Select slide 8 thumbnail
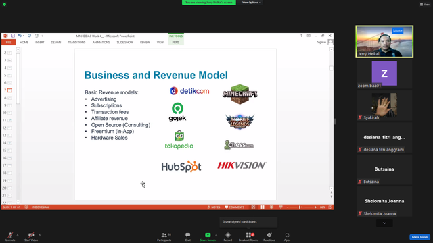Viewport: 433px width, 243px height. [x=9, y=98]
